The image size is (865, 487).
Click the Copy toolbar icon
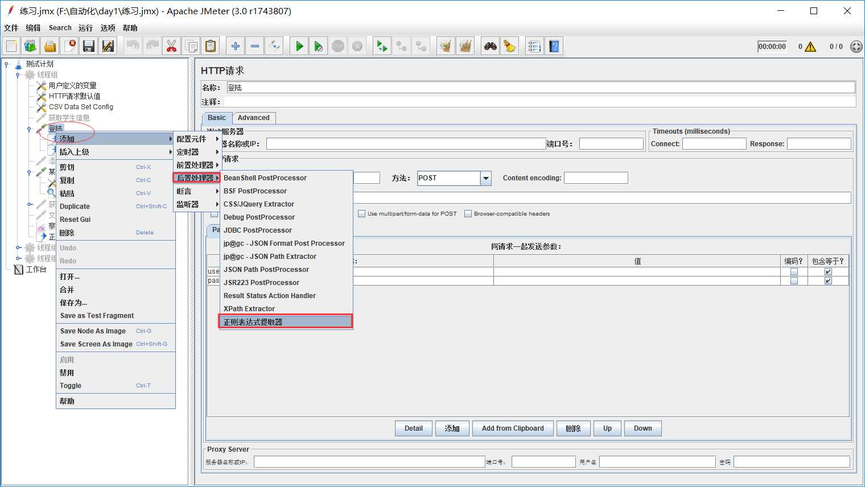191,46
